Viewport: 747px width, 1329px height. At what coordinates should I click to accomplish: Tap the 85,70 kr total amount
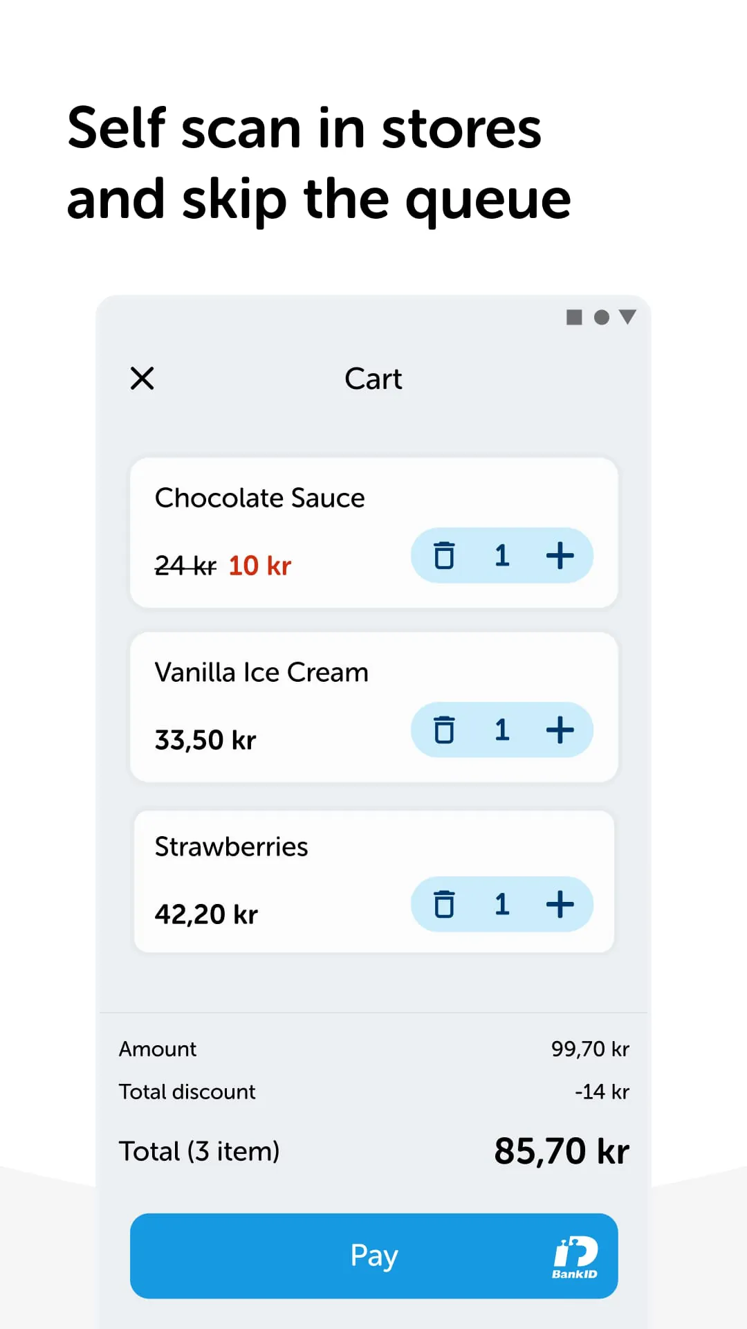[562, 1151]
